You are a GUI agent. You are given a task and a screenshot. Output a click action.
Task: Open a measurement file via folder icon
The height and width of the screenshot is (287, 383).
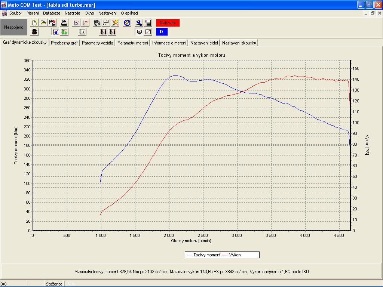[43, 23]
